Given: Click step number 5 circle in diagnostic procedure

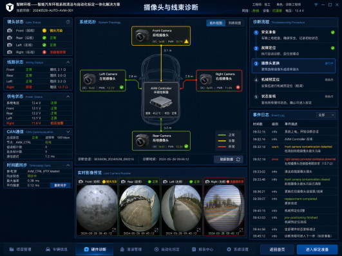Looking at the screenshot, I should point(256,96).
